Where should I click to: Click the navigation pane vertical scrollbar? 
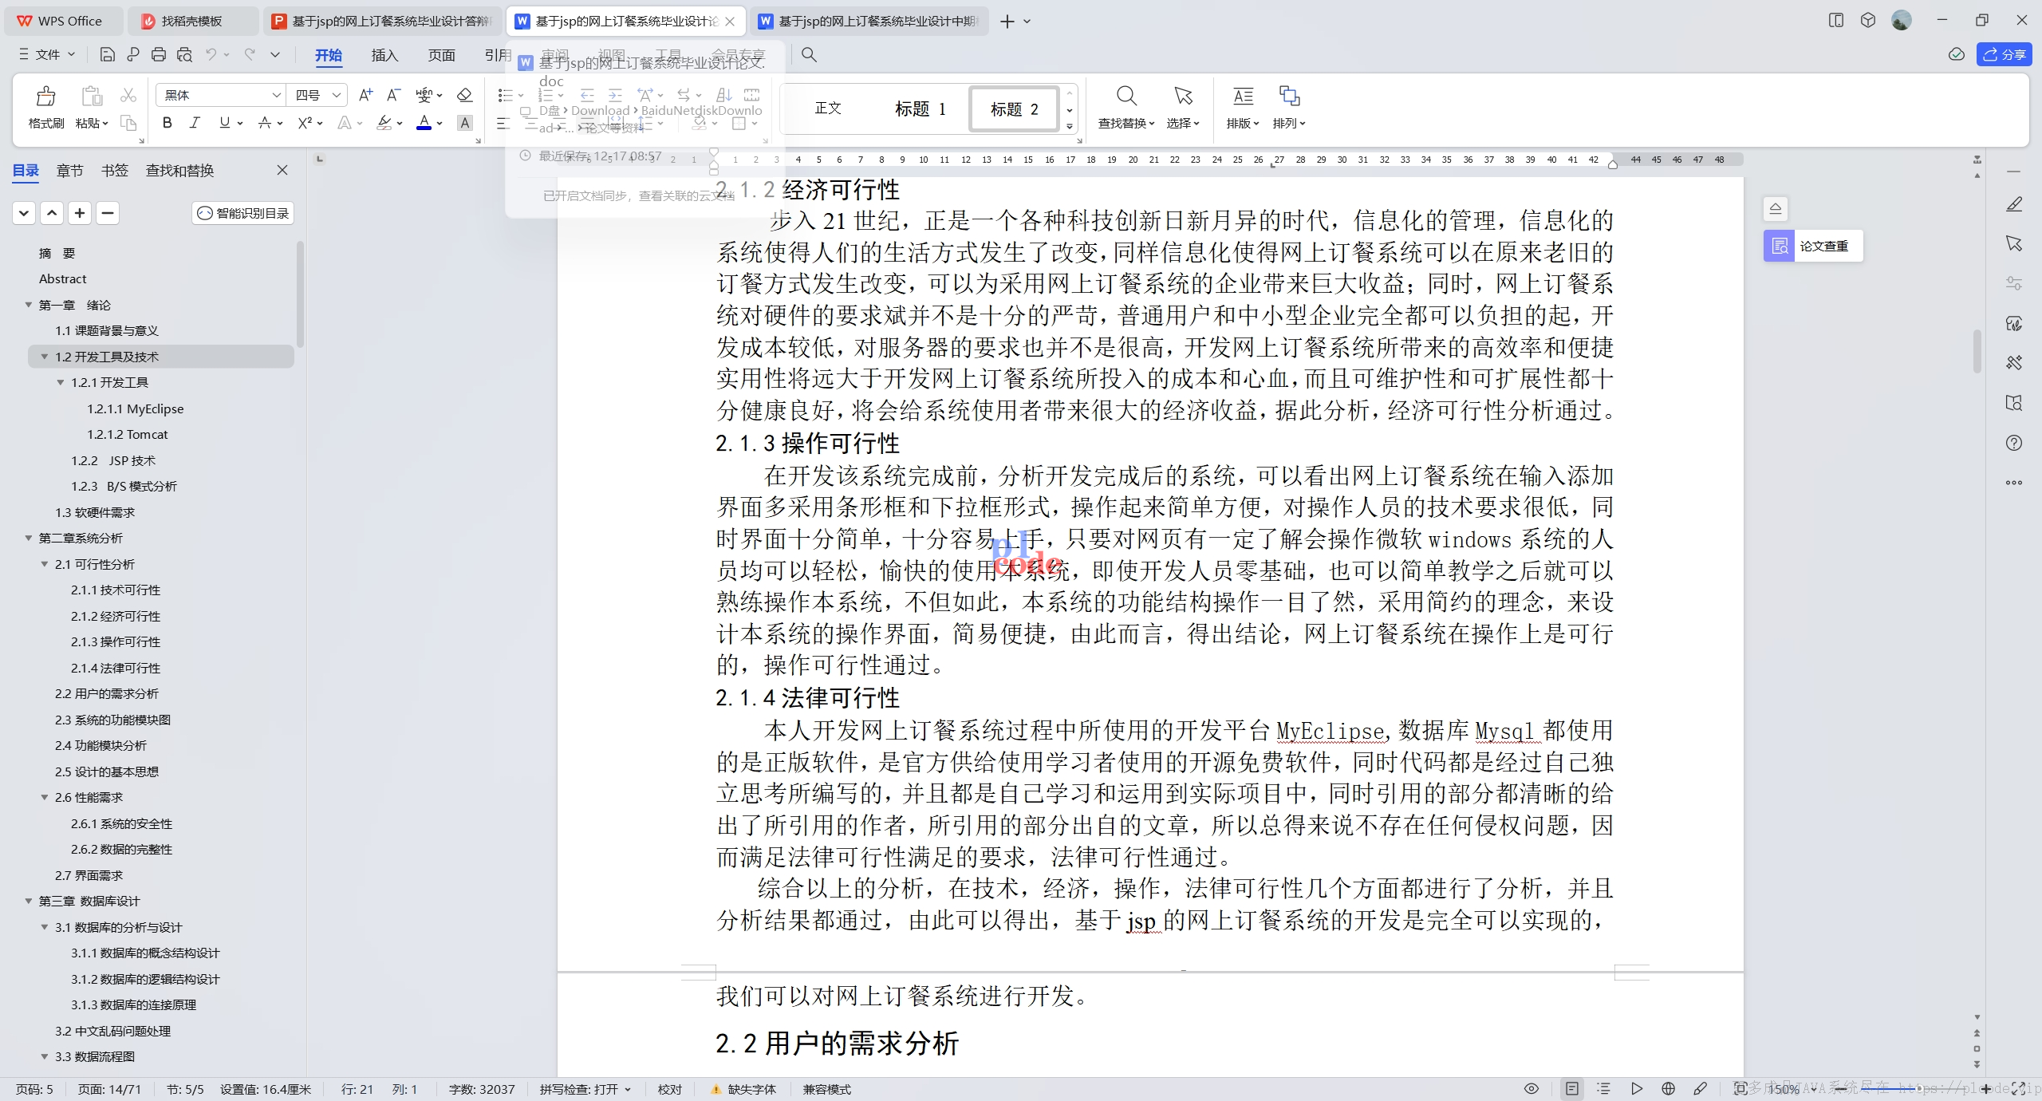click(x=300, y=295)
